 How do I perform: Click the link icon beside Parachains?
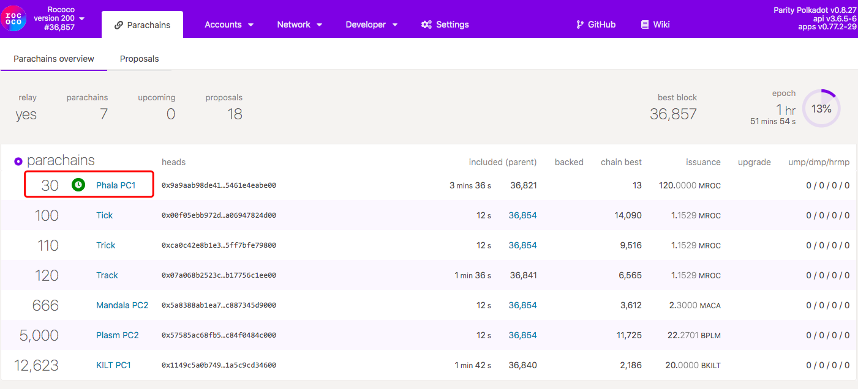tap(119, 25)
